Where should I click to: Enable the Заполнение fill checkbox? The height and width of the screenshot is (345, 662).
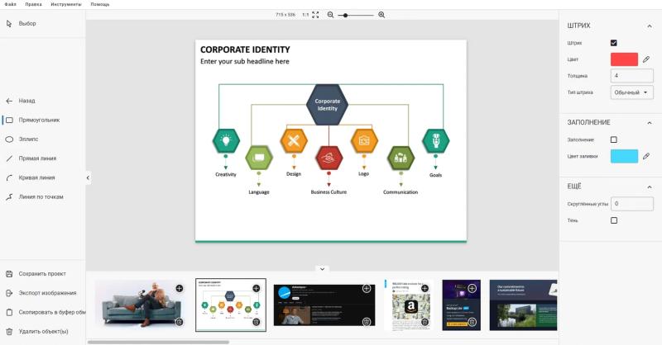pyautogui.click(x=614, y=139)
